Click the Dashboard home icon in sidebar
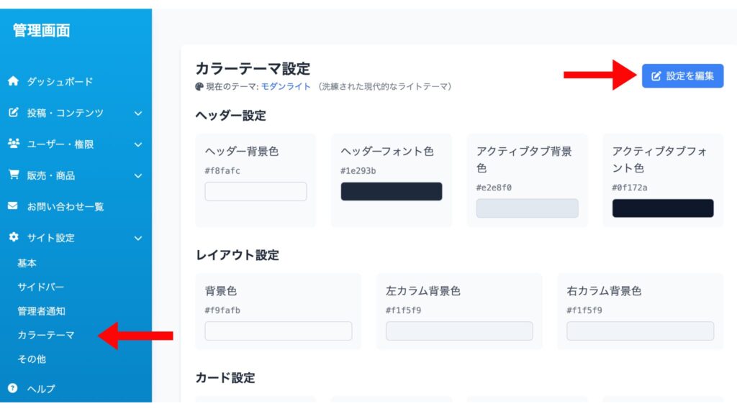737x411 pixels. click(x=13, y=82)
